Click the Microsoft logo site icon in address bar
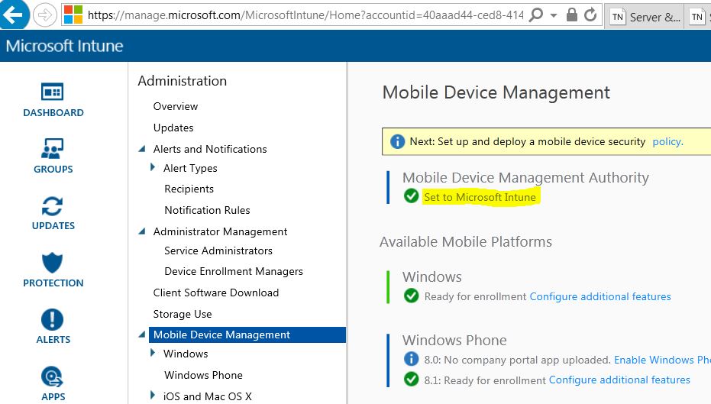This screenshot has height=404, width=711. click(x=73, y=15)
